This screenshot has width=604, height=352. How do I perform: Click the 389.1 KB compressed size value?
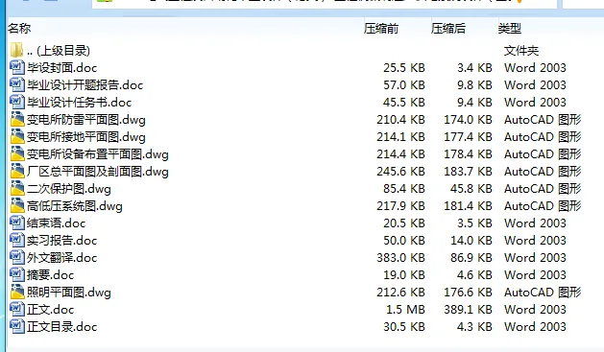coord(468,310)
